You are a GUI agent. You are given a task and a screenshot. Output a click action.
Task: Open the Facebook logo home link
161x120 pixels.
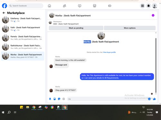[x=5, y=6]
